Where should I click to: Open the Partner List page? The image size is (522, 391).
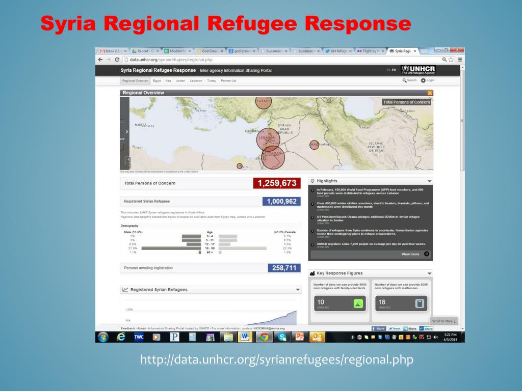[228, 81]
